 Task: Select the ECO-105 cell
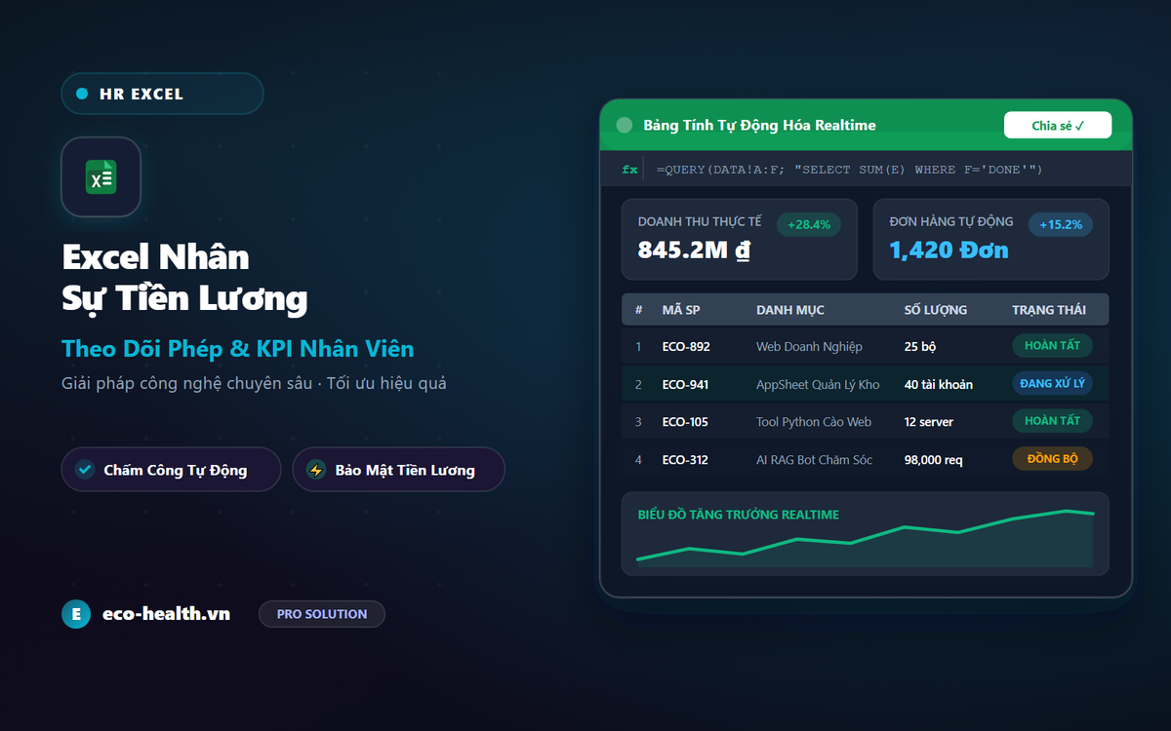[x=685, y=422]
